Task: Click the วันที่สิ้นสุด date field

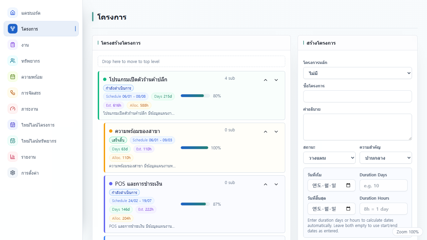Action: [332, 209]
